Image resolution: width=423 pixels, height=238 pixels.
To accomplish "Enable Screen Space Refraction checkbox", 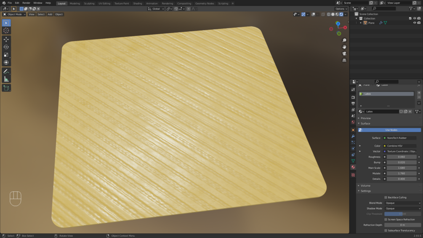I will point(386,219).
